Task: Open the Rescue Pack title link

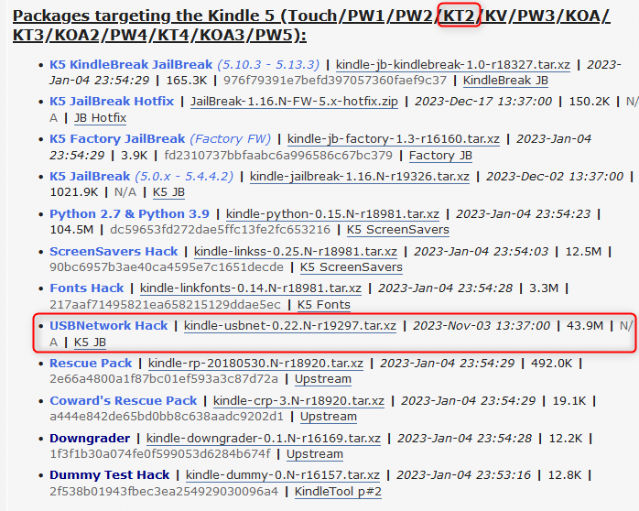Action: point(91,363)
